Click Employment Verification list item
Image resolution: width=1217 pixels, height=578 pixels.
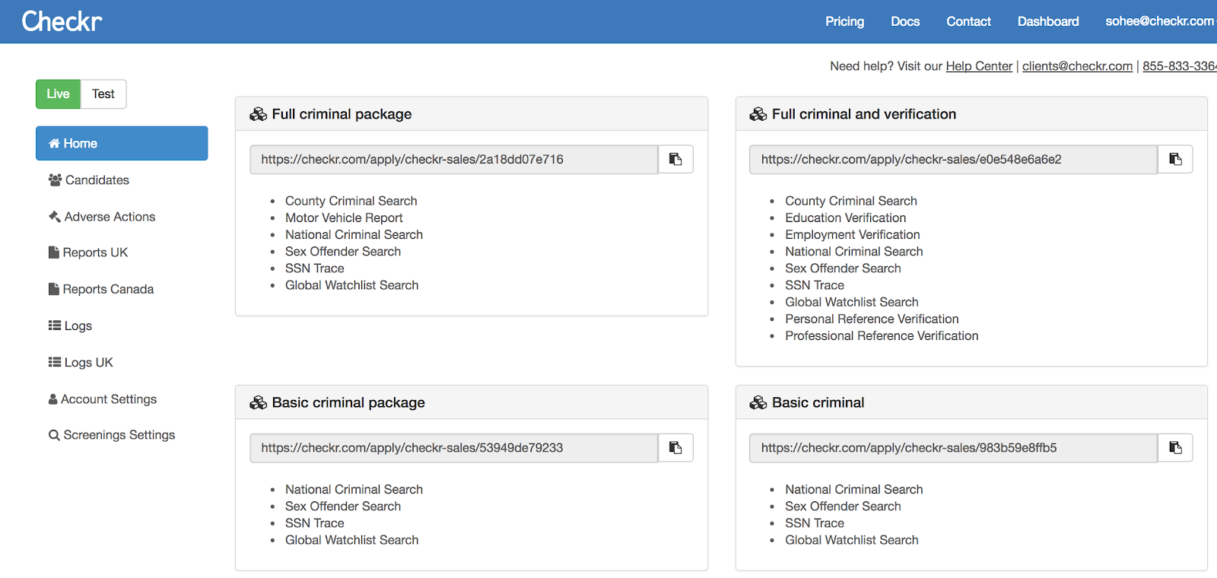click(853, 234)
